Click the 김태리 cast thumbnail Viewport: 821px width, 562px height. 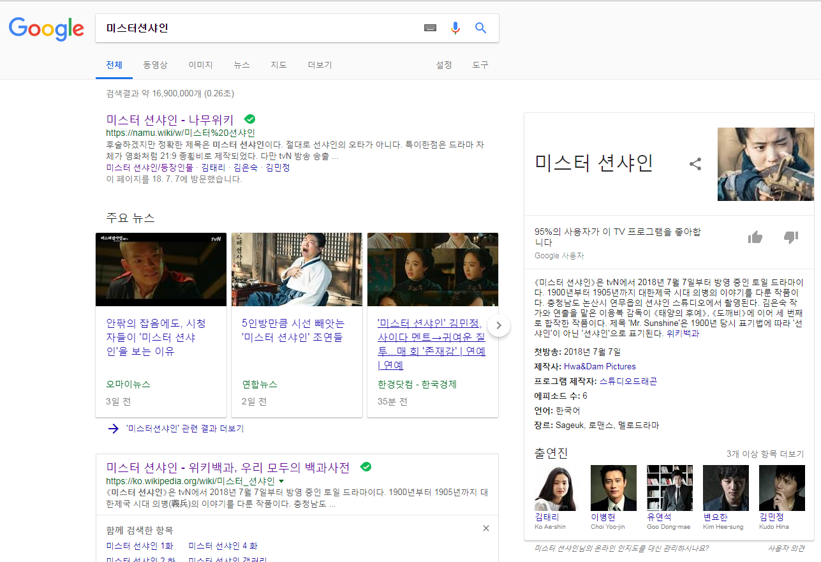coord(555,488)
